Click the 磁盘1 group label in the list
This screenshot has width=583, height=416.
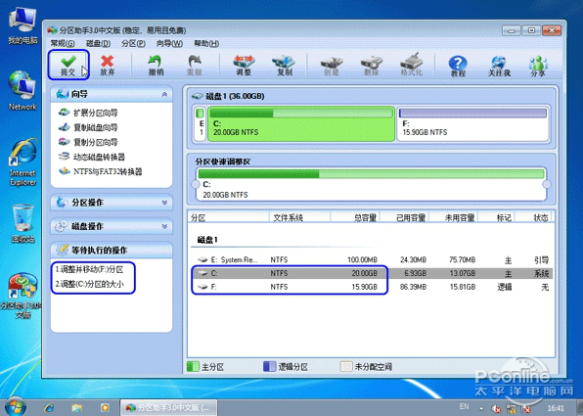click(207, 240)
